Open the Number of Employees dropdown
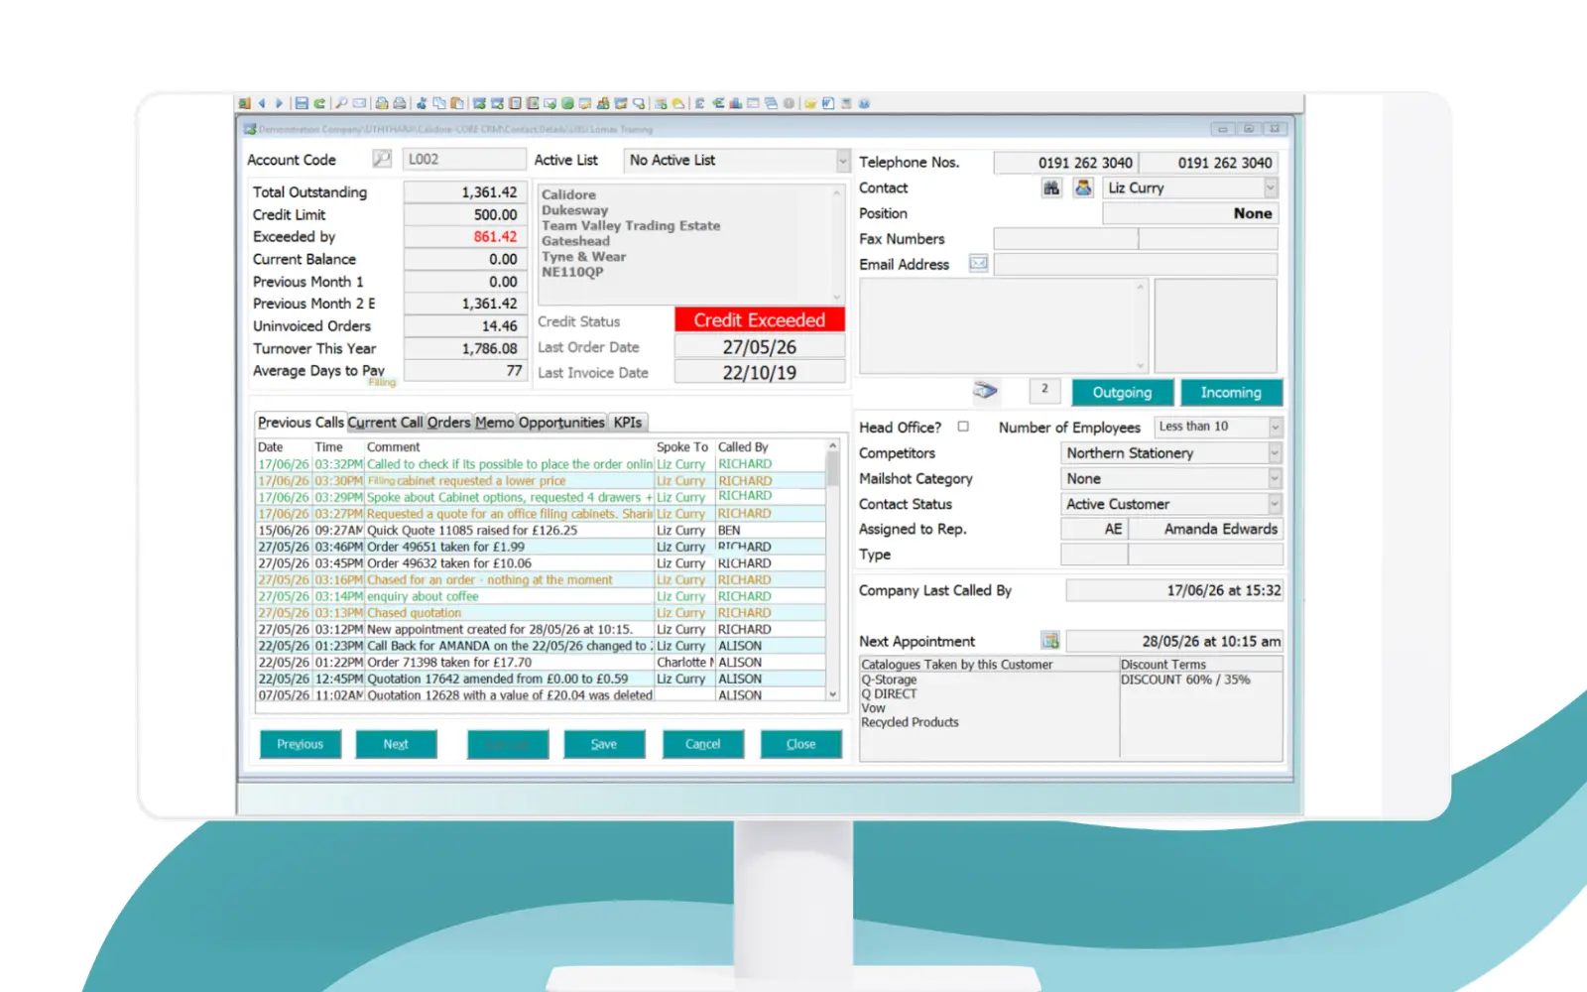This screenshot has width=1587, height=992. tap(1276, 427)
